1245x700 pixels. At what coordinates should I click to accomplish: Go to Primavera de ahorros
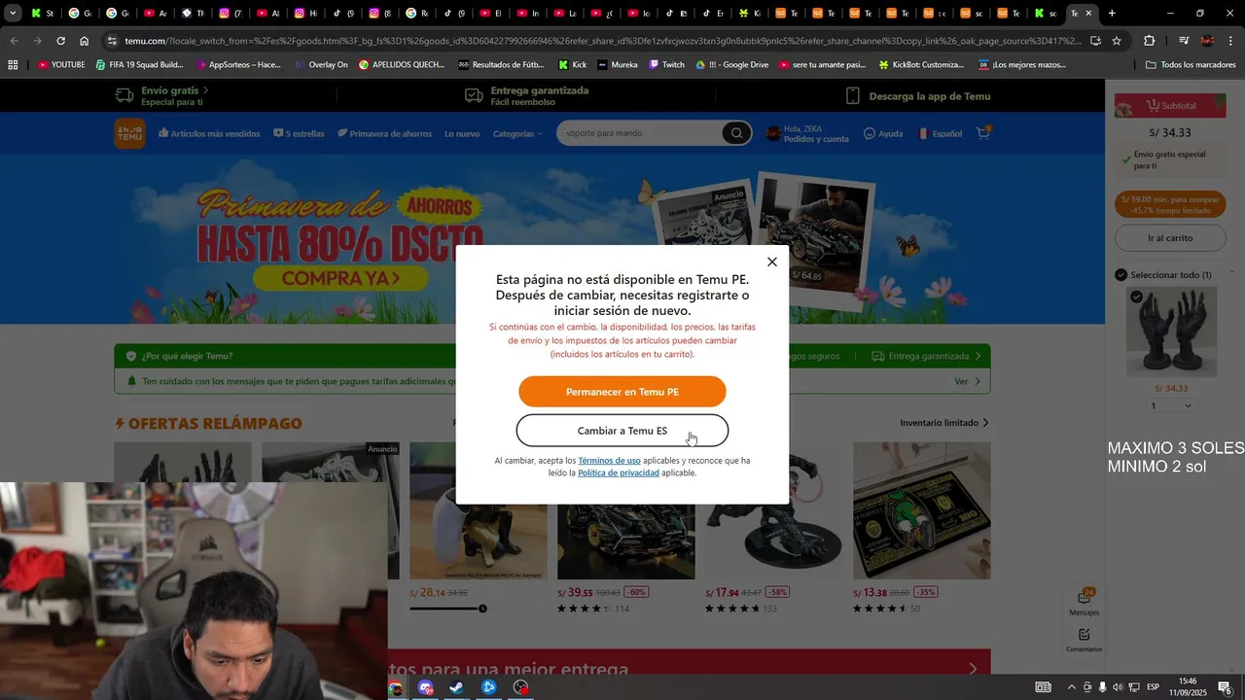384,133
